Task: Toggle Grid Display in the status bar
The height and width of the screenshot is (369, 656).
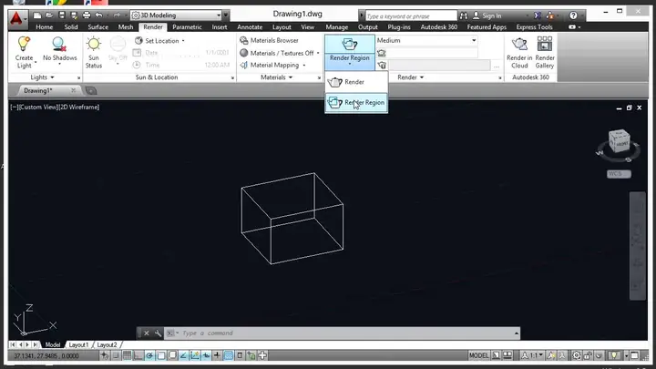Action: point(127,355)
